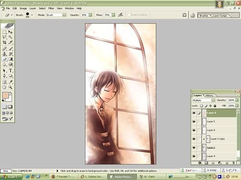241x180 pixels.
Task: Click the Windows start button
Action: pyautogui.click(x=11, y=177)
